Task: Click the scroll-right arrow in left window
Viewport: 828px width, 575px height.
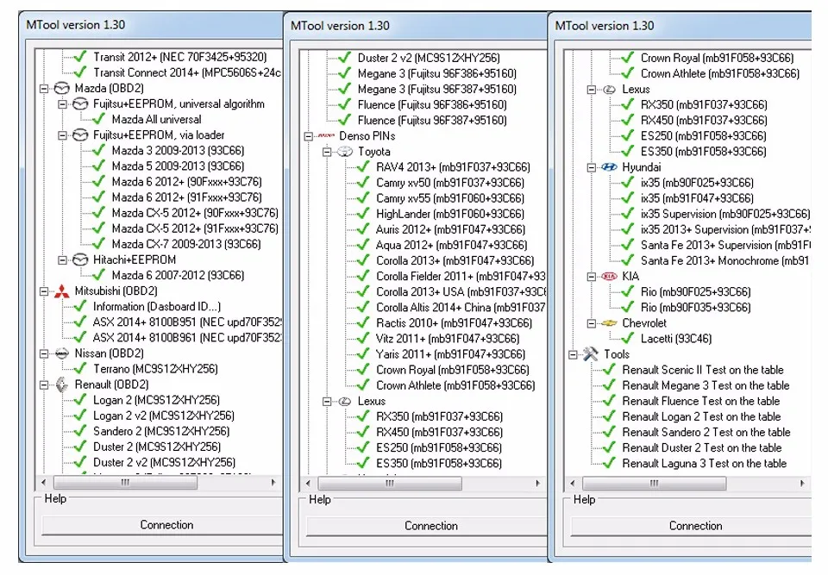Action: (x=273, y=482)
